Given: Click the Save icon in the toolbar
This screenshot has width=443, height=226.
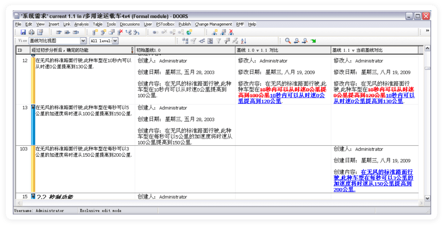Looking at the screenshot, I should (x=23, y=32).
